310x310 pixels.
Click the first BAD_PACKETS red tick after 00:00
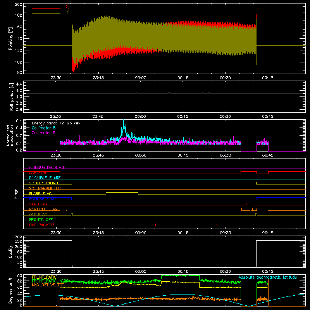point(155,225)
